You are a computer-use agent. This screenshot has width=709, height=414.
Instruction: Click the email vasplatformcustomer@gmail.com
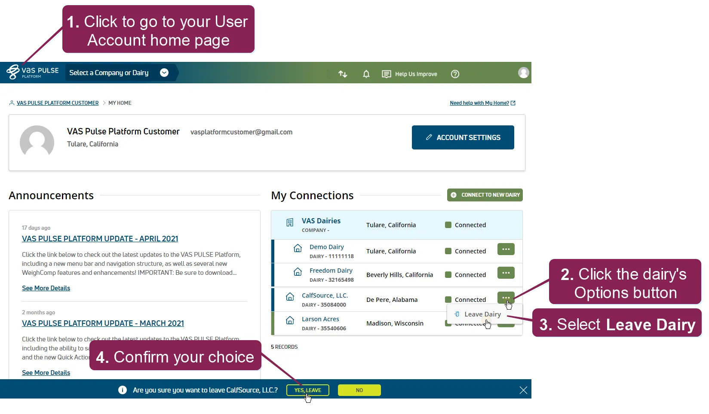241,132
